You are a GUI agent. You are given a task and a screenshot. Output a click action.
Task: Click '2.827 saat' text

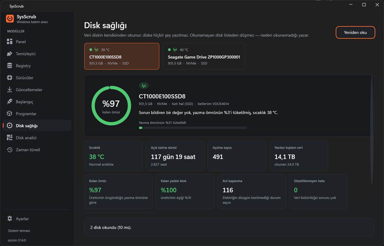(x=159, y=164)
